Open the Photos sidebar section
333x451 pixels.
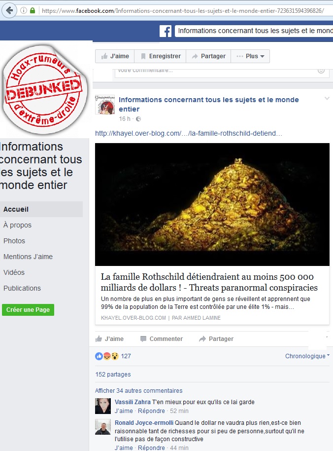pyautogui.click(x=14, y=241)
